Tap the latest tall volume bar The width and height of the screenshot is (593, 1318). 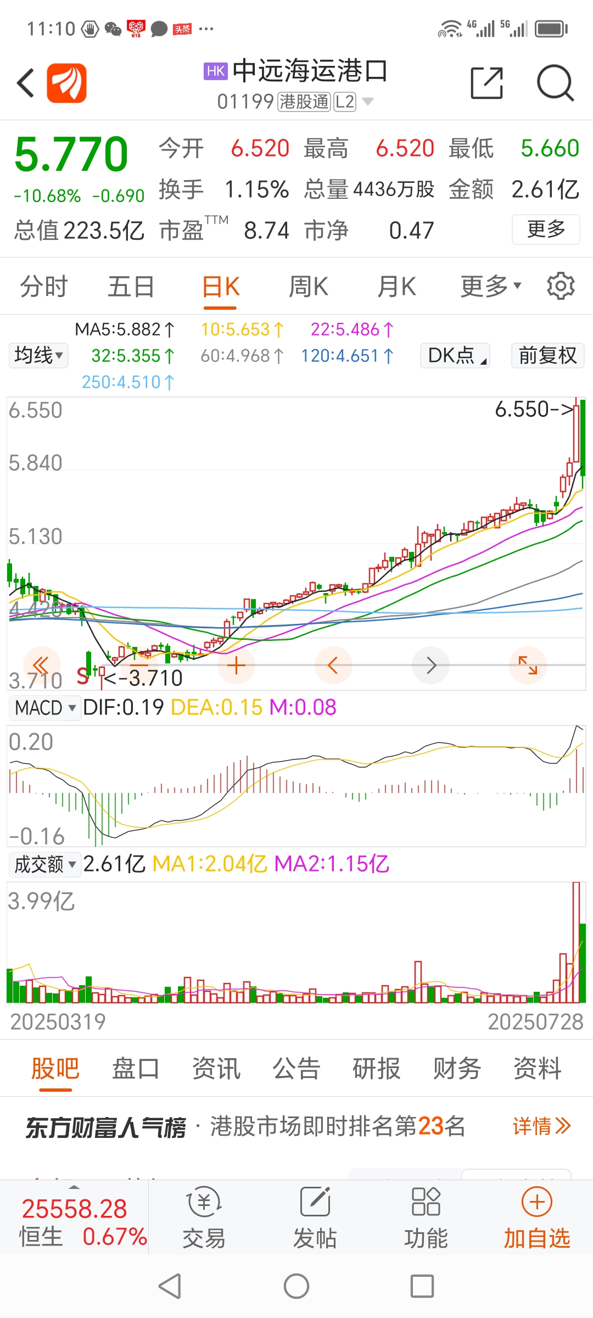click(576, 942)
